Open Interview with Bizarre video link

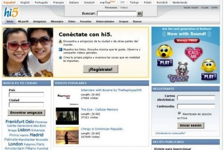111,90
